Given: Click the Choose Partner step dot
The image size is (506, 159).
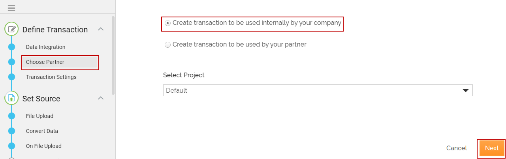Looking at the screenshot, I should pos(11,62).
